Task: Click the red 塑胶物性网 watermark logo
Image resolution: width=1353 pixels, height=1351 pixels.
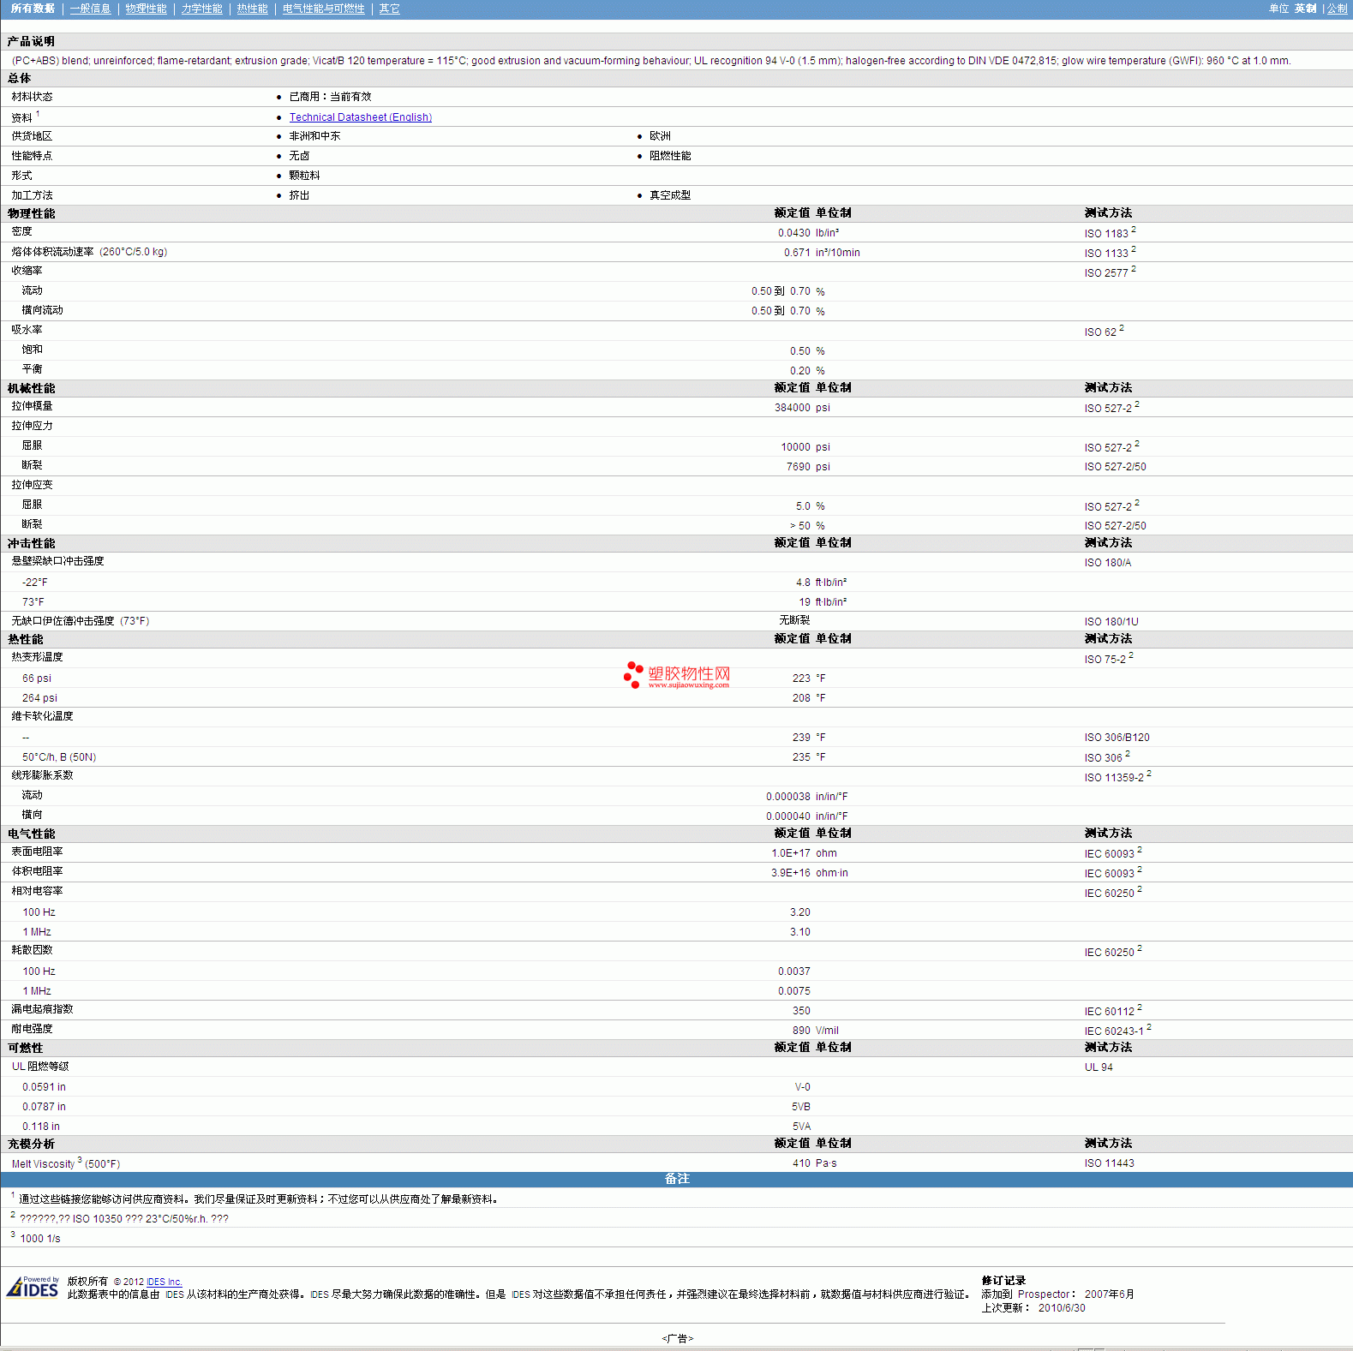Action: (677, 675)
